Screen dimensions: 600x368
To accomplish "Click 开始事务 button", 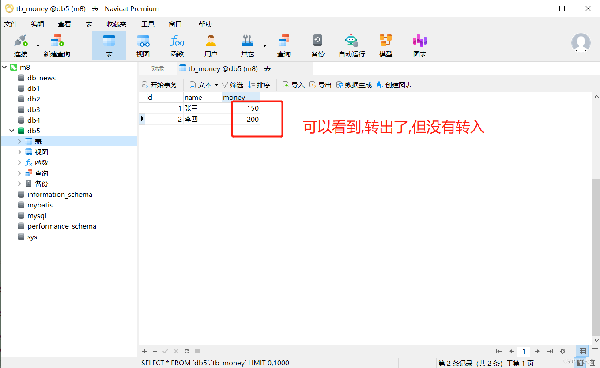I will (x=159, y=85).
